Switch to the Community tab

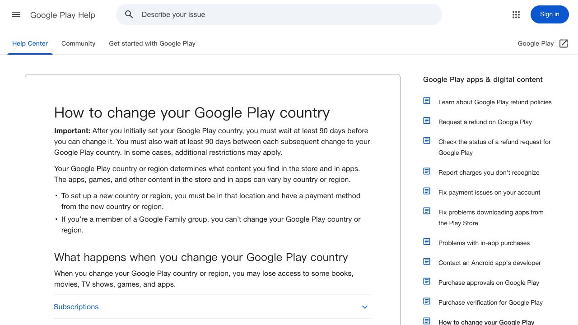click(78, 43)
